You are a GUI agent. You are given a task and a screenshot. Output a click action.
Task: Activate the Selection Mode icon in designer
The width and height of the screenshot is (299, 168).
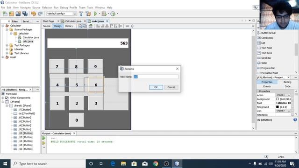(80, 26)
